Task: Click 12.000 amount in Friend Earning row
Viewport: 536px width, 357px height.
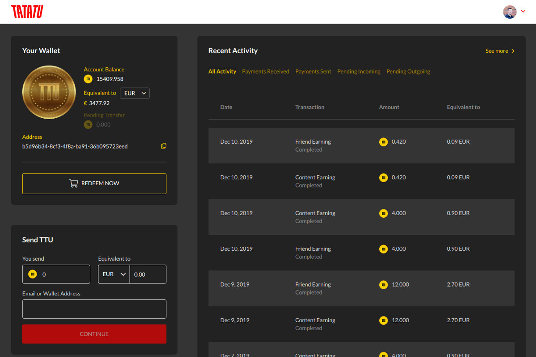Action: pos(400,284)
